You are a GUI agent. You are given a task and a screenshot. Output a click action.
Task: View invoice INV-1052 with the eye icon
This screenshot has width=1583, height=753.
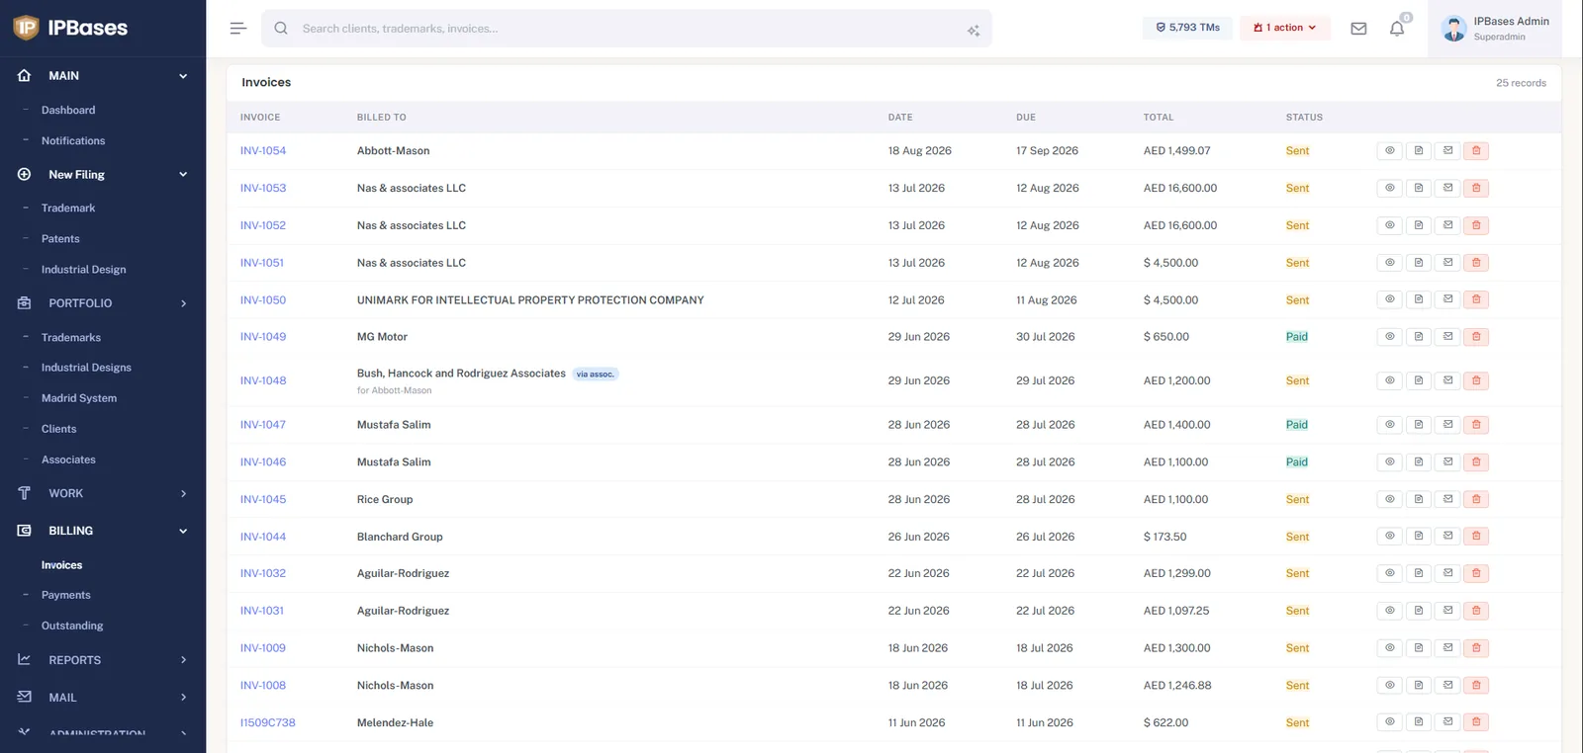(x=1389, y=225)
